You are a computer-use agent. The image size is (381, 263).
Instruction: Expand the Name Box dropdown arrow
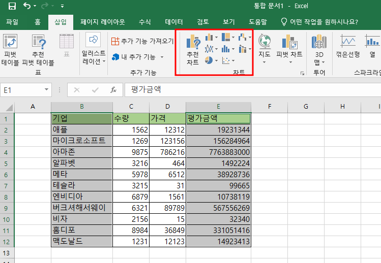(46, 89)
